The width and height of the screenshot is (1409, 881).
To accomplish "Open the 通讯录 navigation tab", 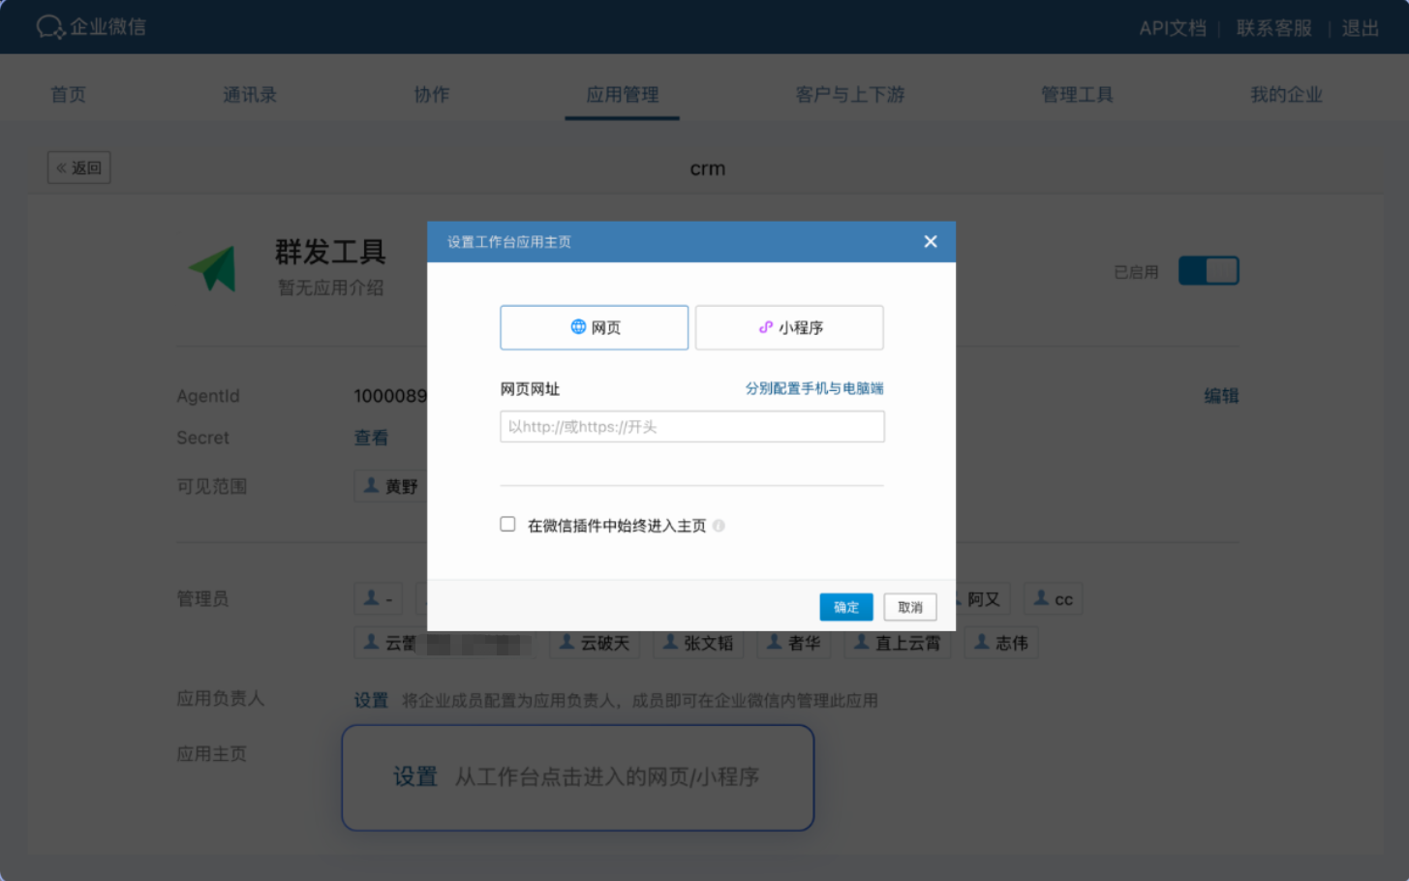I will pos(250,95).
